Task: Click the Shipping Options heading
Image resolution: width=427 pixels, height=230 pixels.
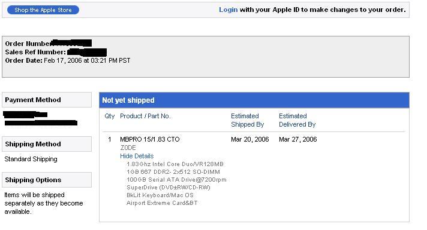Action: coord(47,180)
